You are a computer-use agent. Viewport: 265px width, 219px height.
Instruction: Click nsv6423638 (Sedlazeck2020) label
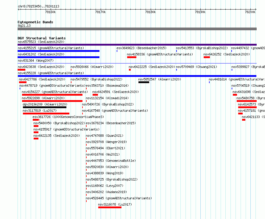click(41, 67)
